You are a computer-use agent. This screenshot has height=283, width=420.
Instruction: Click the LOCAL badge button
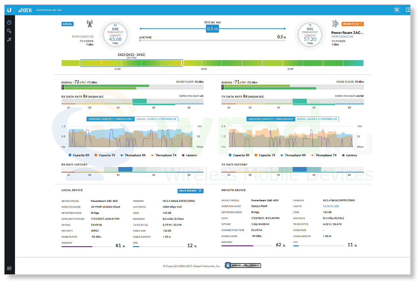[x=67, y=24]
